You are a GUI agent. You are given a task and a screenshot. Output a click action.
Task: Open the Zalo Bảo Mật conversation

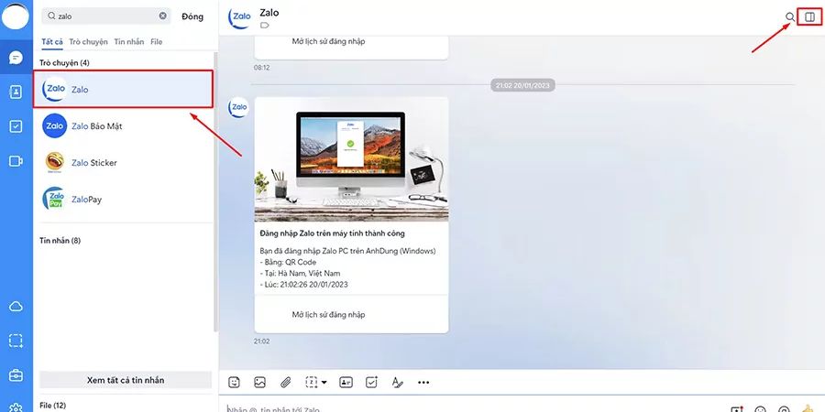tap(123, 126)
